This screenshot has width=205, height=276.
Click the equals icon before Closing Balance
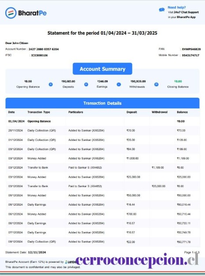(x=156, y=85)
